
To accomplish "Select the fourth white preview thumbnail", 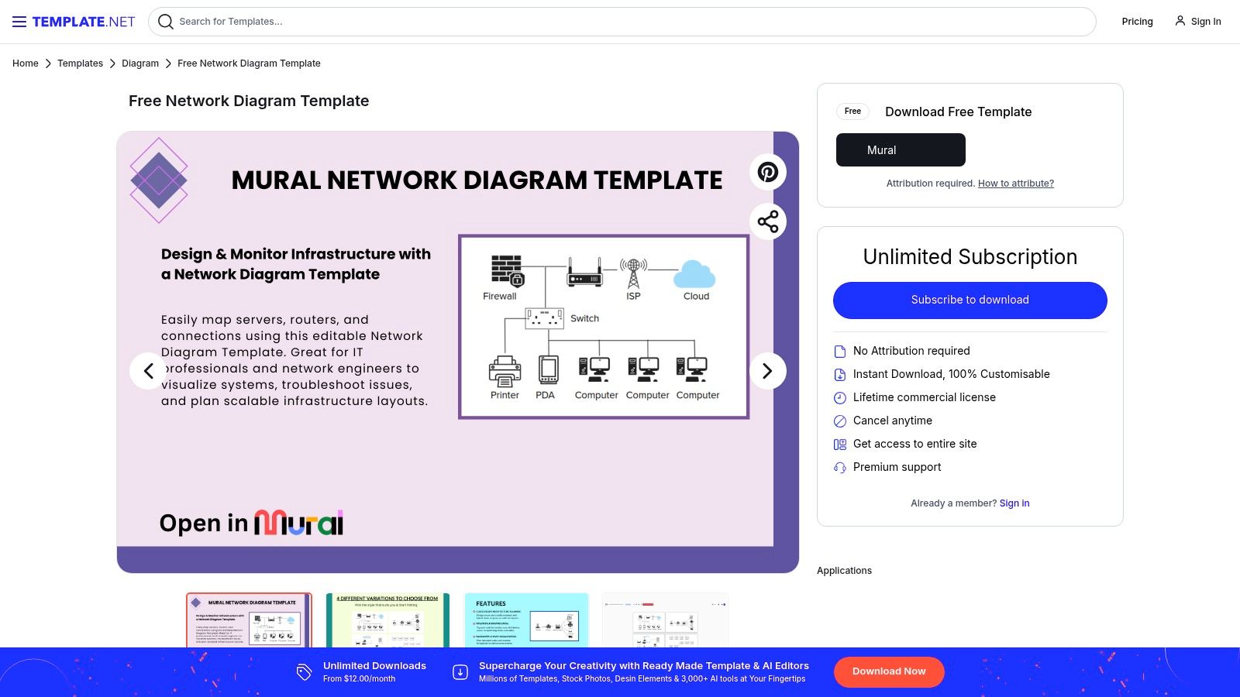I will (665, 620).
